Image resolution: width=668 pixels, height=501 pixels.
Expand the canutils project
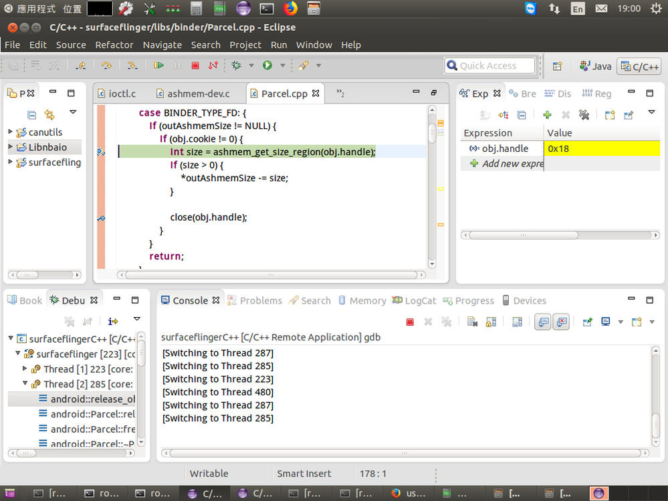(x=11, y=132)
